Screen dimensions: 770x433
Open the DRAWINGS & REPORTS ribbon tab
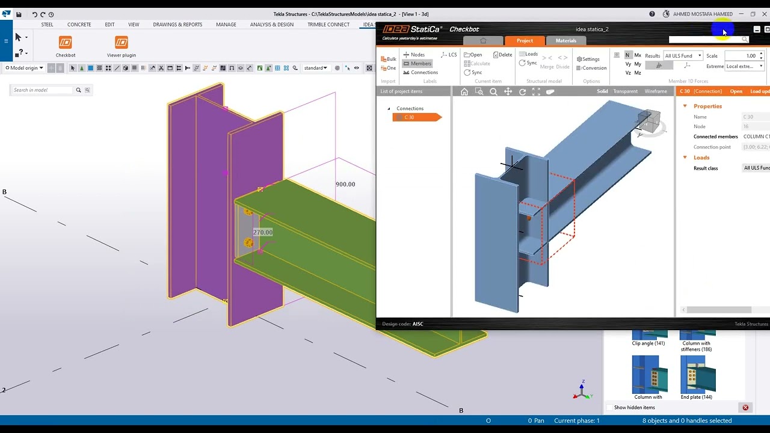click(177, 25)
